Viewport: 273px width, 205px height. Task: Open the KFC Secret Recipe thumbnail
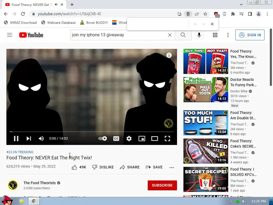click(x=206, y=179)
